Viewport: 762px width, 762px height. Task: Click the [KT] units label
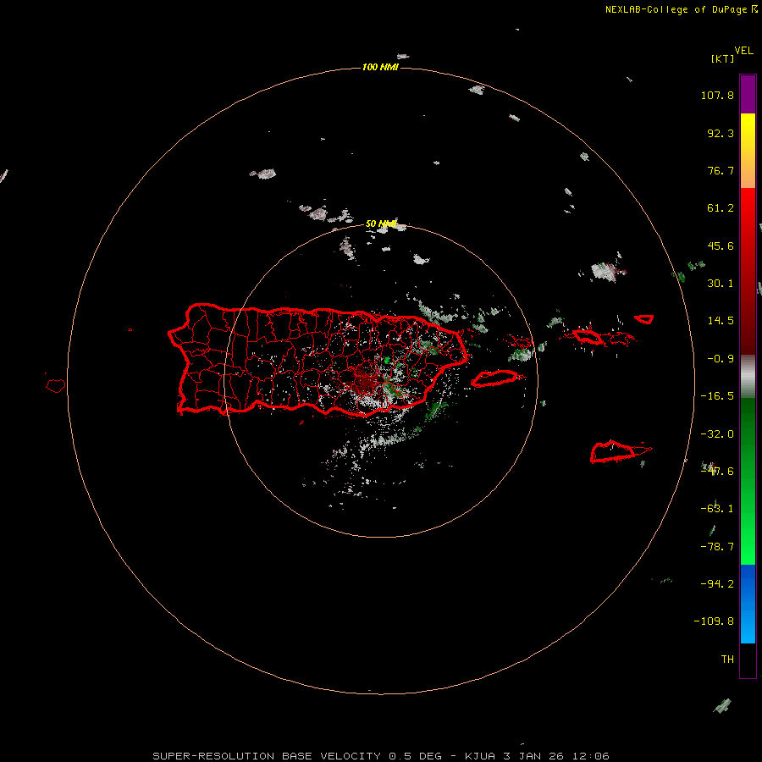click(x=723, y=58)
